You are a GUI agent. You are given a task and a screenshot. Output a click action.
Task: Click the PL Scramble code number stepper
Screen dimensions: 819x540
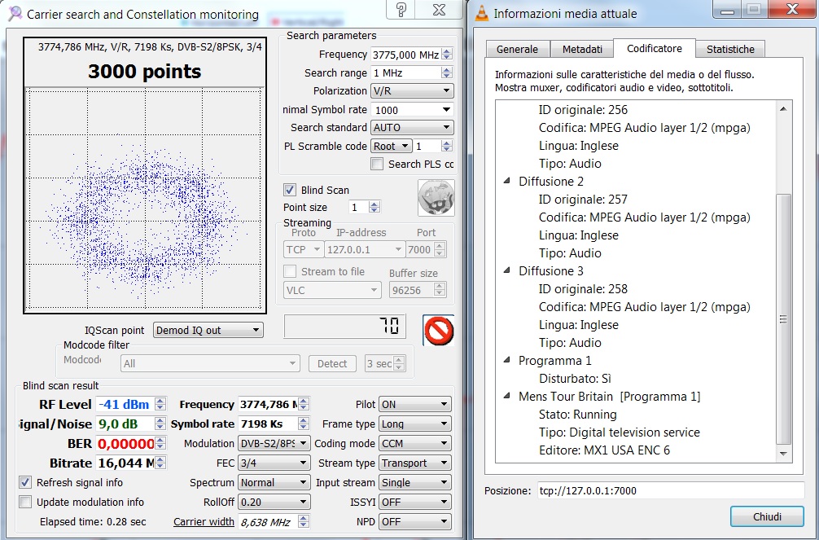point(447,147)
